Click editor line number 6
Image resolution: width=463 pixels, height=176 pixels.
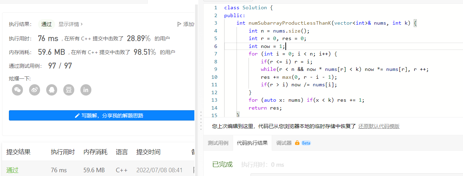pyautogui.click(x=216, y=46)
